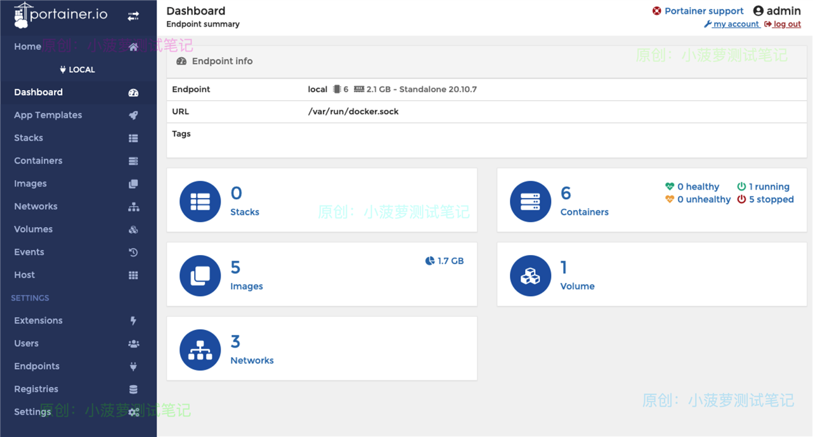Click the red stopped power icon

pyautogui.click(x=741, y=199)
